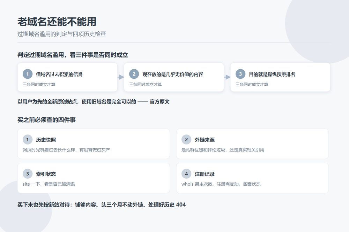Viewport: 349px width, 232px height.
Task: Click number 4 badge beside 注册记录
Action: [x=186, y=174]
